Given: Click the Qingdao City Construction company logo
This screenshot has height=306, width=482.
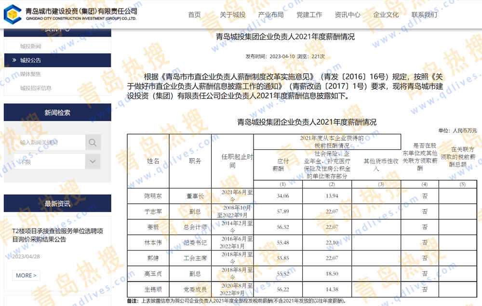Looking at the screenshot, I should pos(71,14).
